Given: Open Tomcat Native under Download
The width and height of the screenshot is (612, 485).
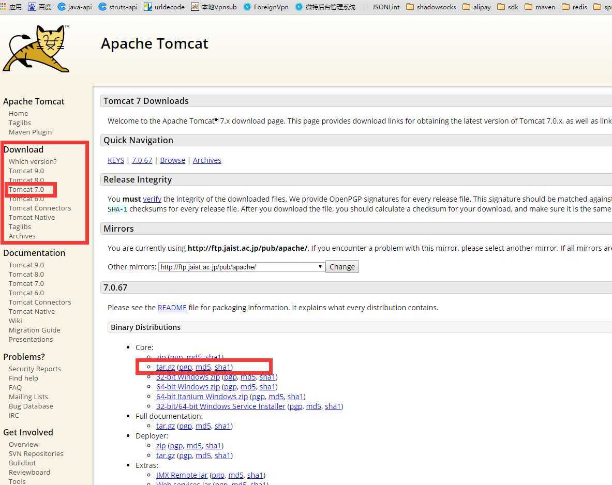Looking at the screenshot, I should [x=32, y=218].
